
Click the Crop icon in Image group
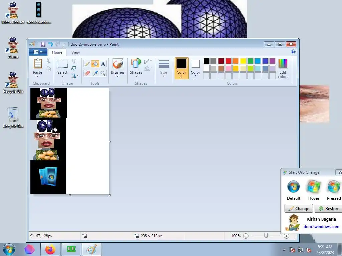[x=74, y=61]
